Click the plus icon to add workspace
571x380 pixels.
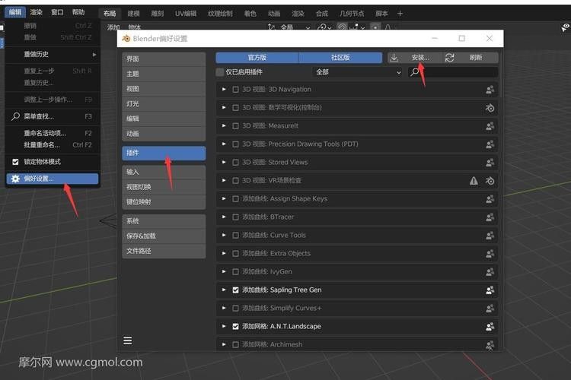point(400,14)
